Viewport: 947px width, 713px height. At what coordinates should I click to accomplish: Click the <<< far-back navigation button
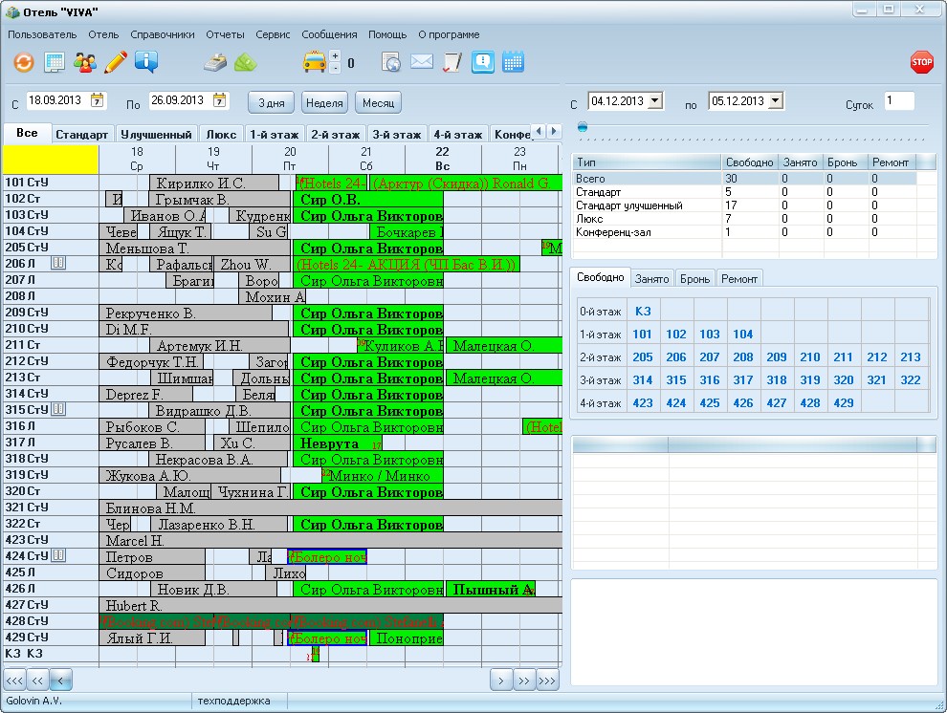pos(14,681)
